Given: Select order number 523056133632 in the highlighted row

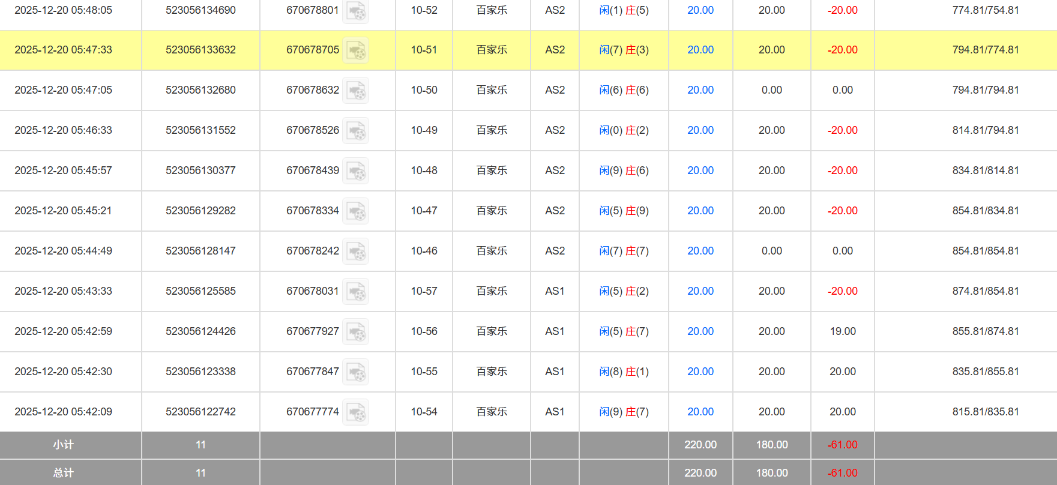Looking at the screenshot, I should [200, 50].
